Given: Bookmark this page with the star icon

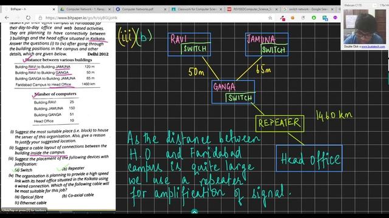Looking at the screenshot, I should coord(270,18).
